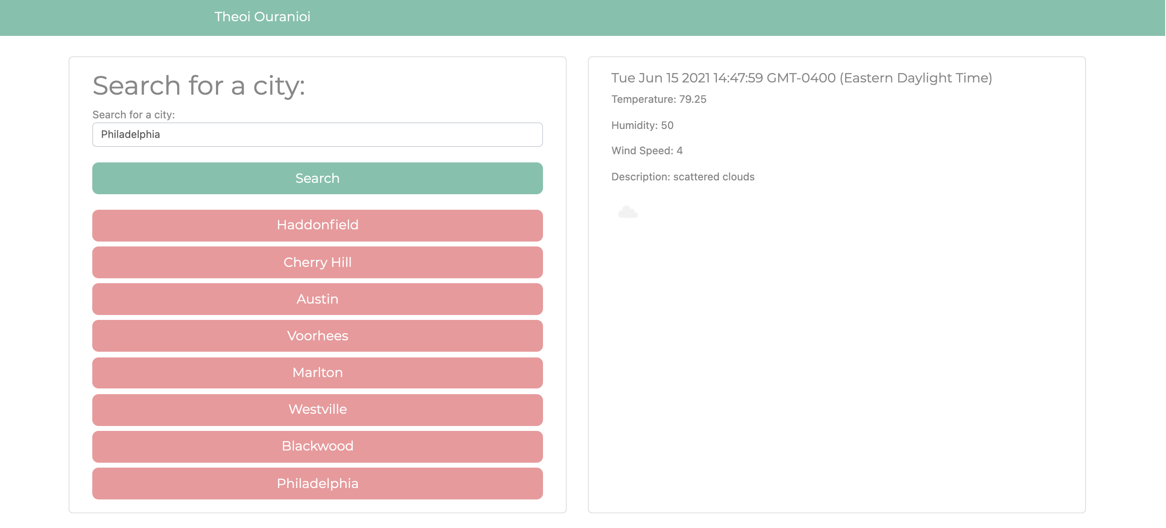
Task: Select the Blackwood city button
Action: coord(317,446)
